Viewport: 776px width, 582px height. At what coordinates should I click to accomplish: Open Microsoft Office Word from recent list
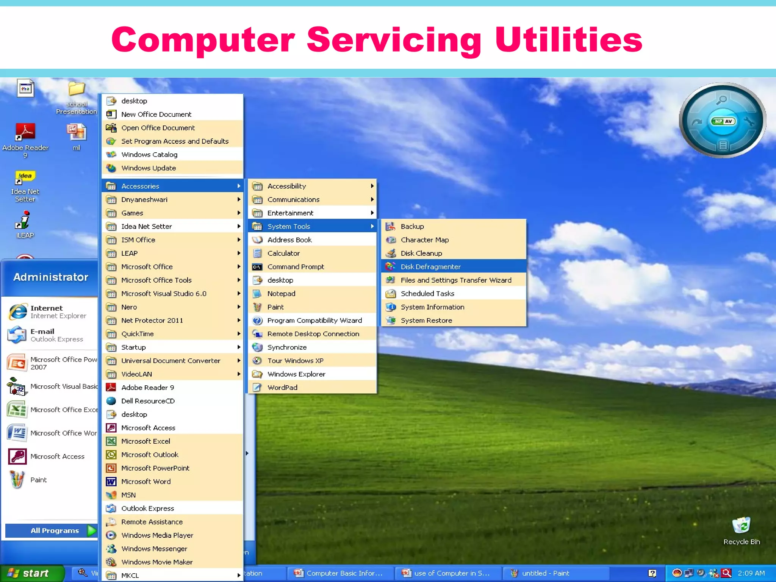pyautogui.click(x=52, y=433)
